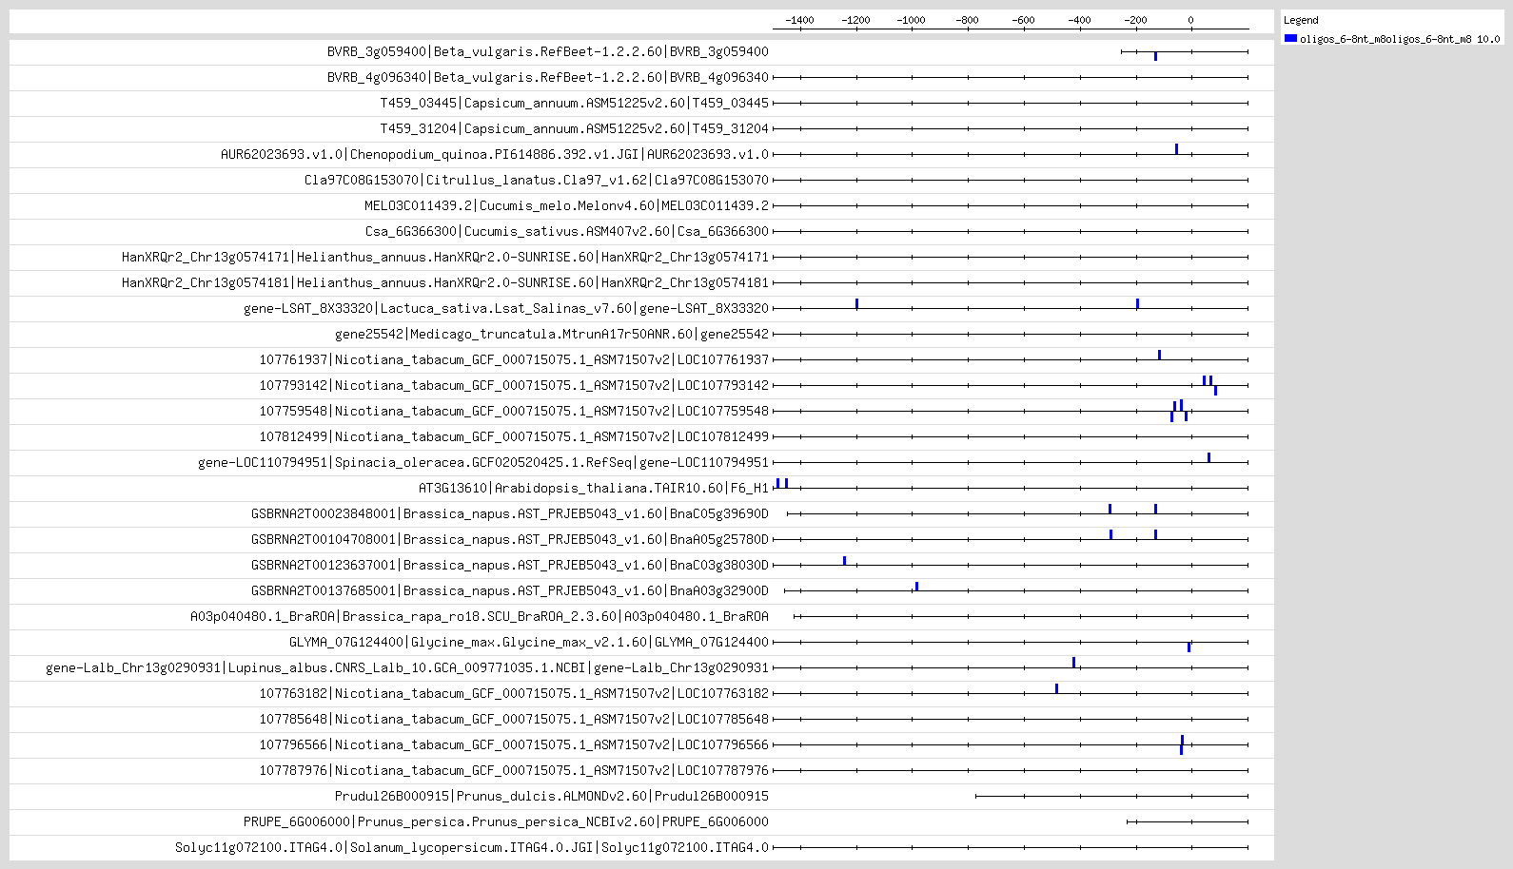The height and width of the screenshot is (869, 1513).
Task: Click the Brassica_napus BnaC03g38030D label
Action: click(510, 565)
